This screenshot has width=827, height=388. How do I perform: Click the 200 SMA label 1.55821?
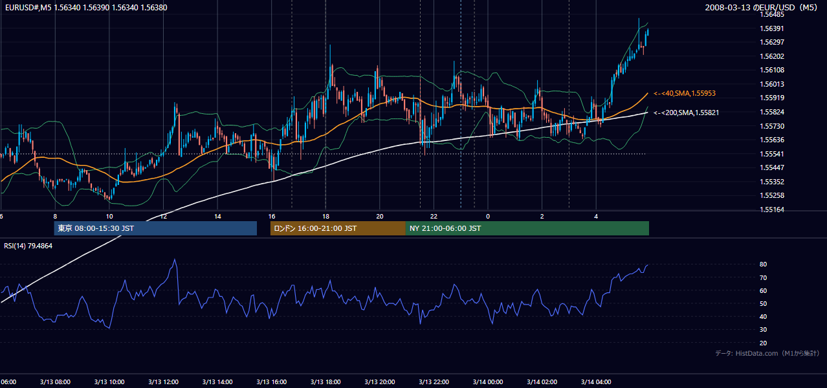pos(687,113)
